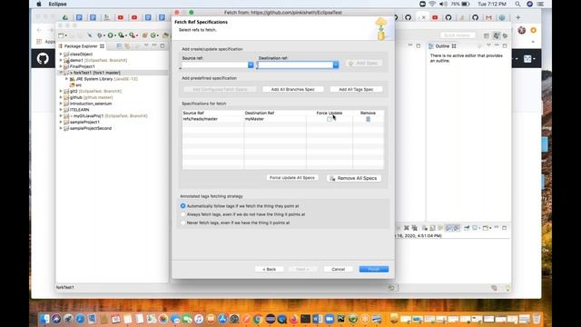Expand the git2 project node
This screenshot has width=581, height=327.
pos(61,91)
